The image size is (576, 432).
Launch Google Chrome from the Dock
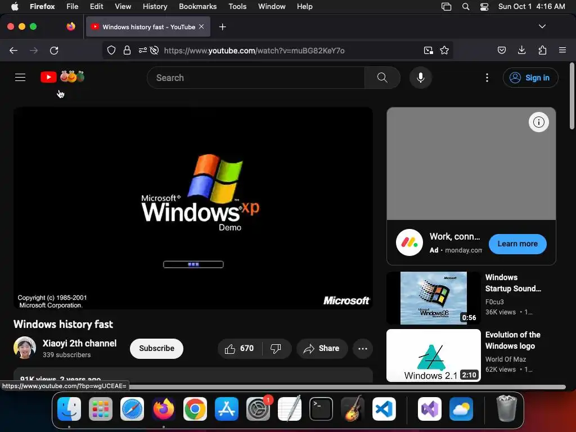click(x=195, y=409)
